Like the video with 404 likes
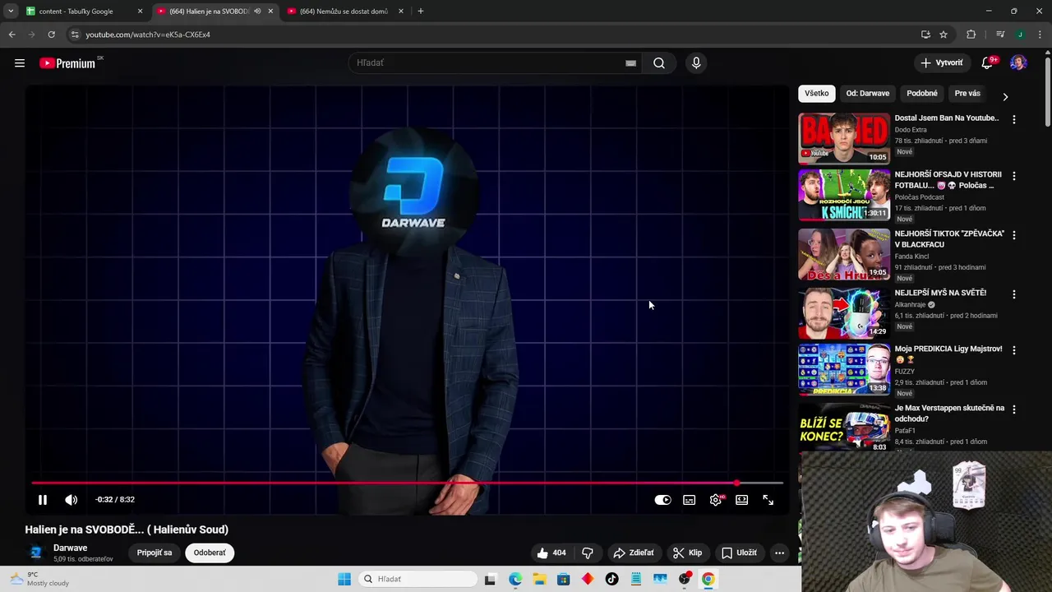1052x592 pixels. (x=551, y=553)
